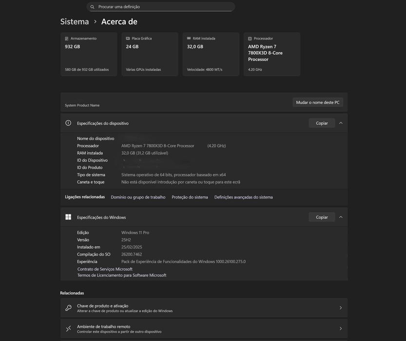Click the remote desktop icon

pos(68,329)
